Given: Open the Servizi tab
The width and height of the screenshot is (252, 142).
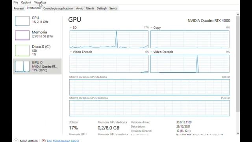Looking at the screenshot, I should (113, 8).
